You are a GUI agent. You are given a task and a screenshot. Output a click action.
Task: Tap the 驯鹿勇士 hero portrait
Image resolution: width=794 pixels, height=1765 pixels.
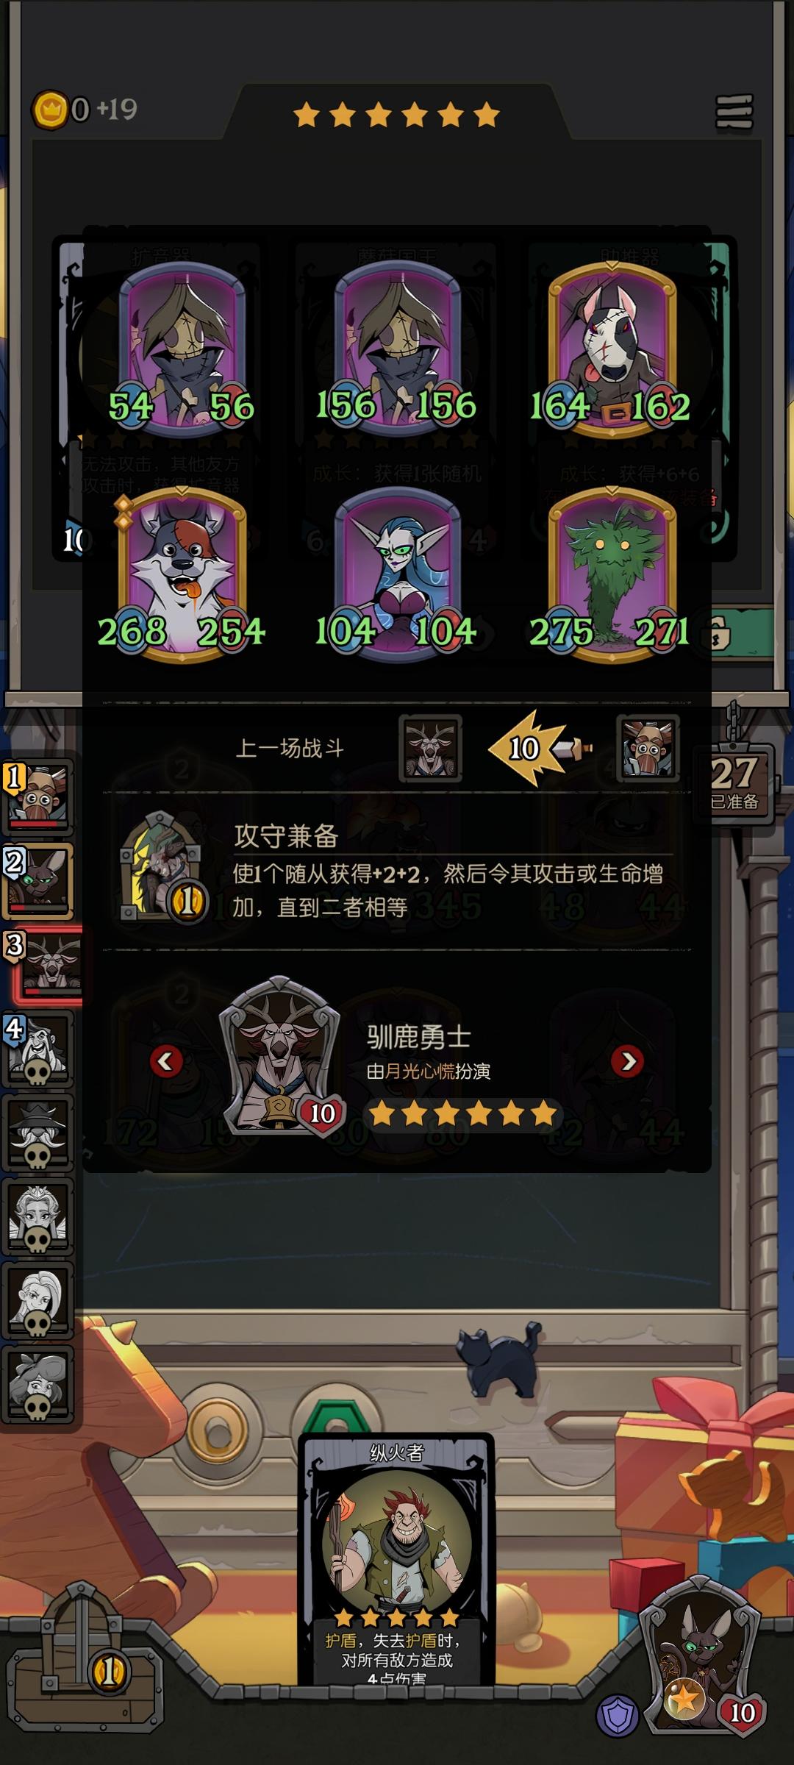pos(281,1056)
